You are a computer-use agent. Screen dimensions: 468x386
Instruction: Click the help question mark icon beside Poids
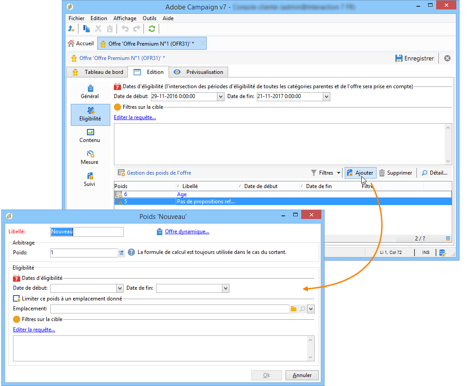click(131, 252)
